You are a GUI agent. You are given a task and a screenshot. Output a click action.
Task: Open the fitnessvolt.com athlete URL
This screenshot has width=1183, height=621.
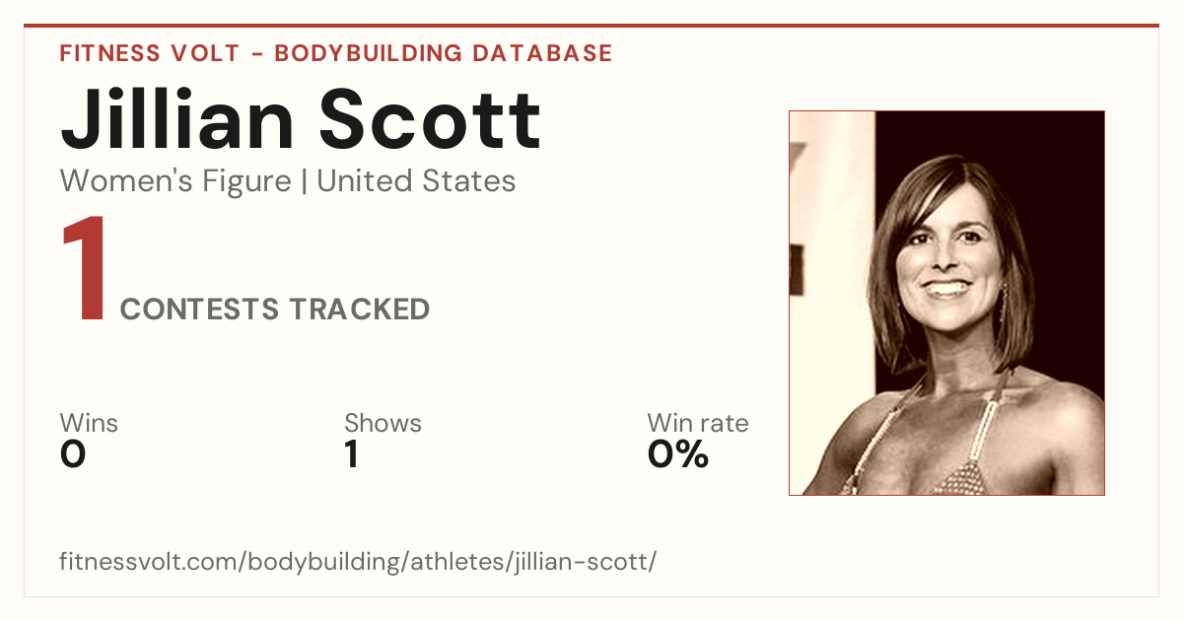click(x=358, y=563)
